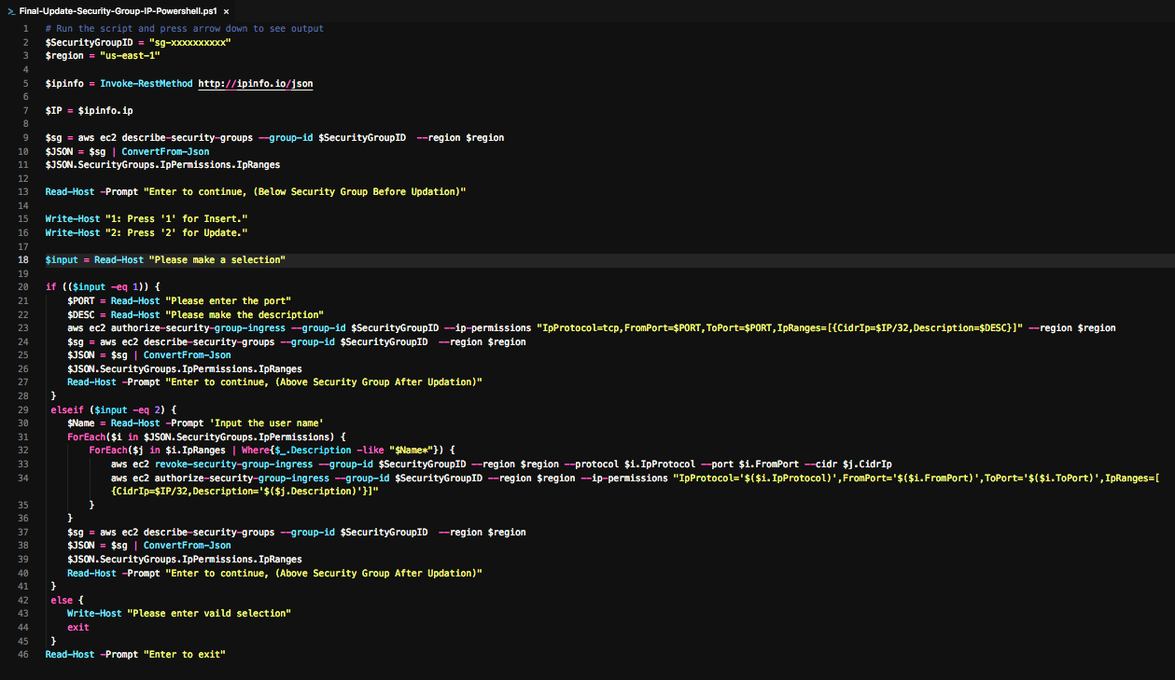Click the elseif keyword on line 29
Image resolution: width=1175 pixels, height=680 pixels.
tap(67, 409)
